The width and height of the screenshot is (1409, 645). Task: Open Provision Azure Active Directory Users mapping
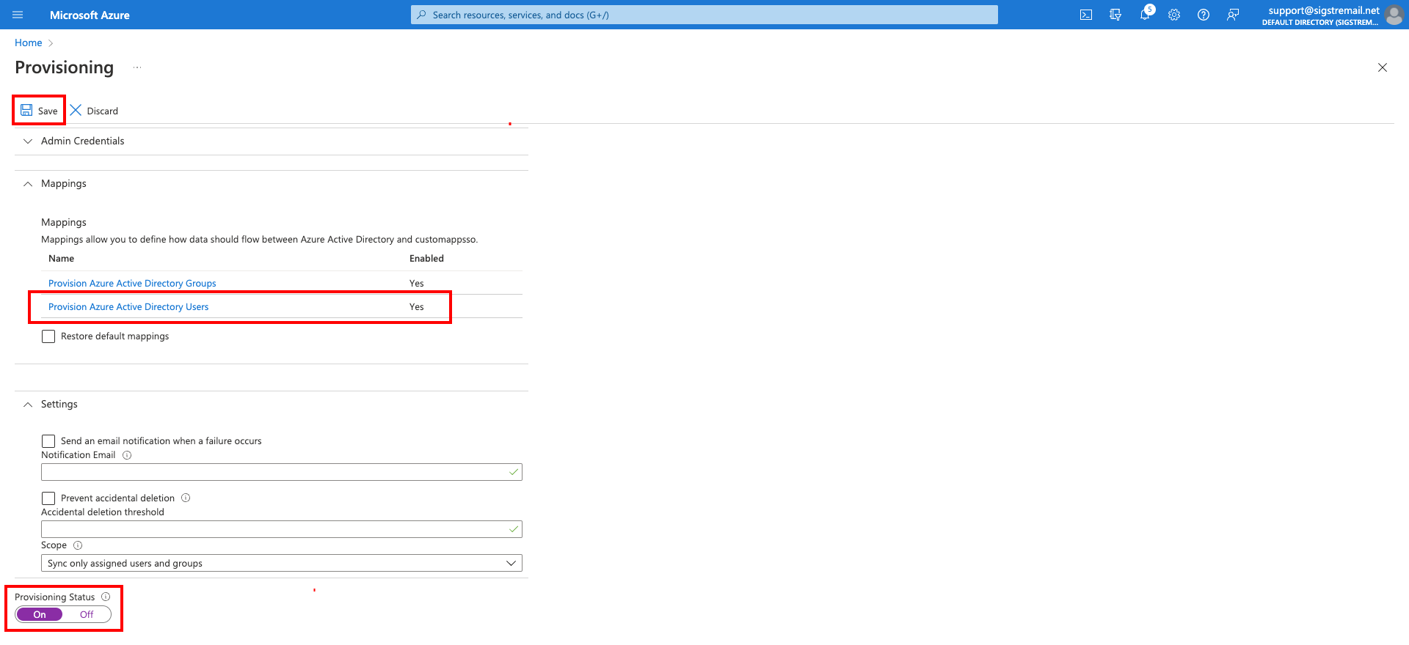[x=128, y=306]
